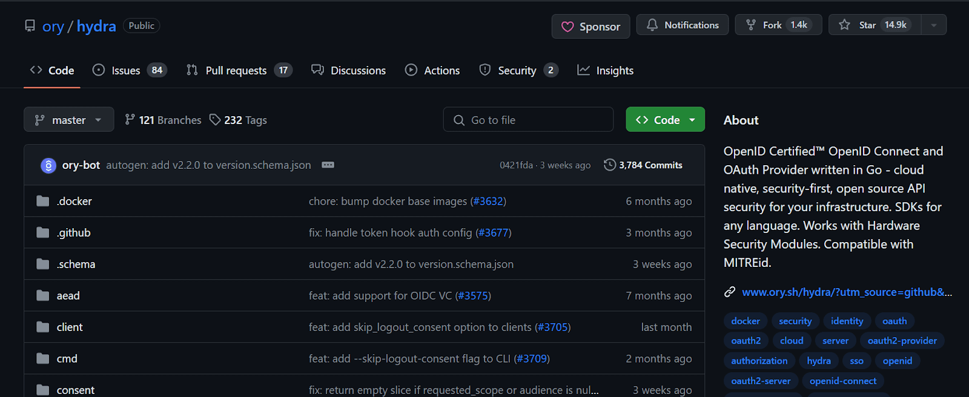Click the repository icon beside ory
This screenshot has width=969, height=397.
[30, 26]
